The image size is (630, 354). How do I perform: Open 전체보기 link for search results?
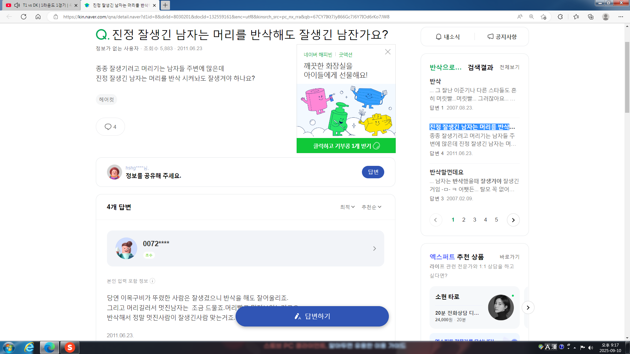(x=509, y=67)
